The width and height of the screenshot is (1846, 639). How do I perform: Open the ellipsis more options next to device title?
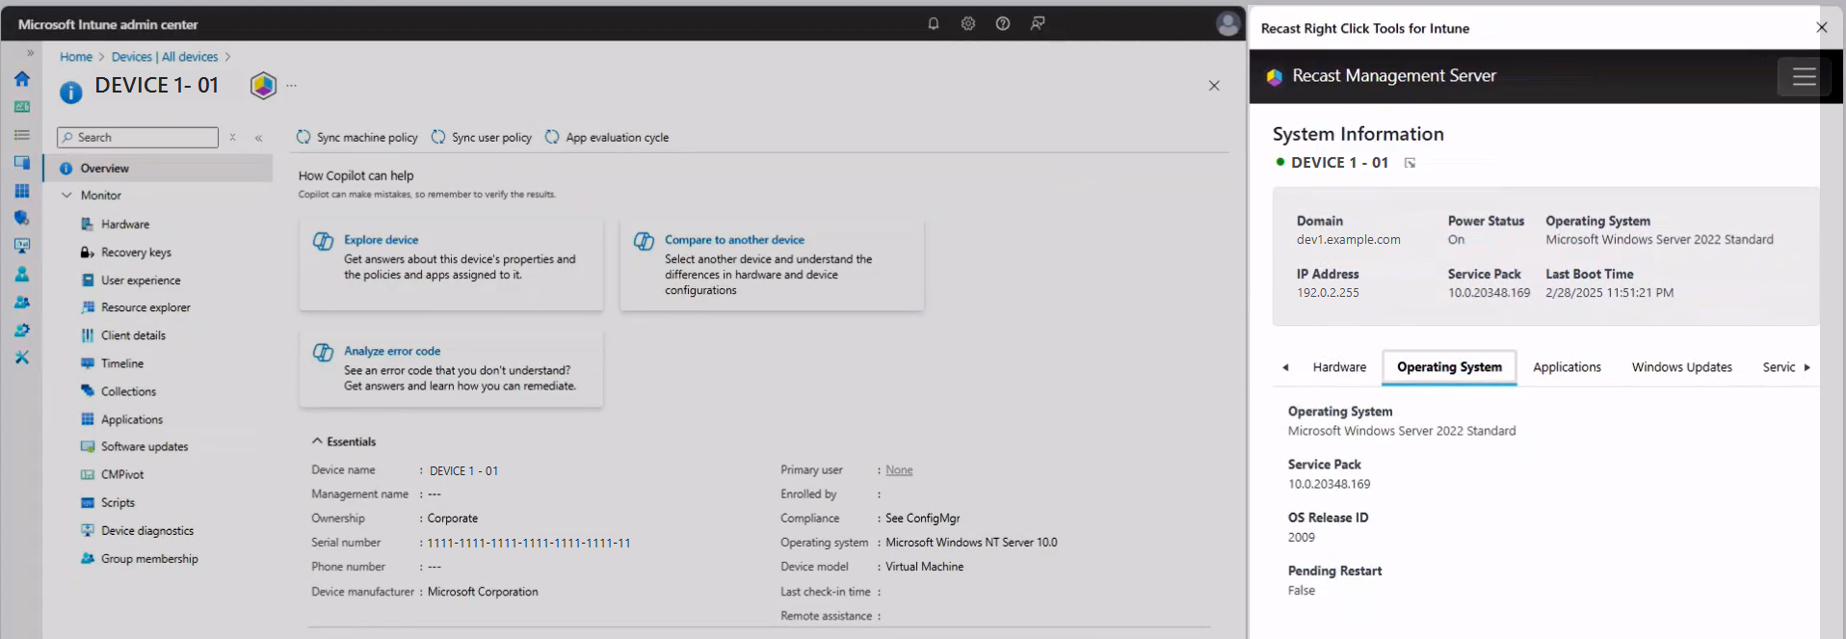click(x=292, y=86)
